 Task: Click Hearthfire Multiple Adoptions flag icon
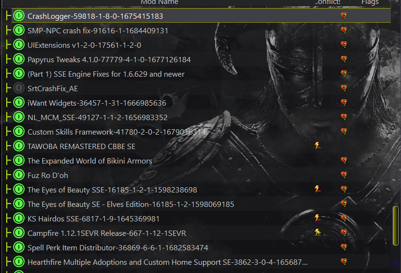[x=344, y=262]
